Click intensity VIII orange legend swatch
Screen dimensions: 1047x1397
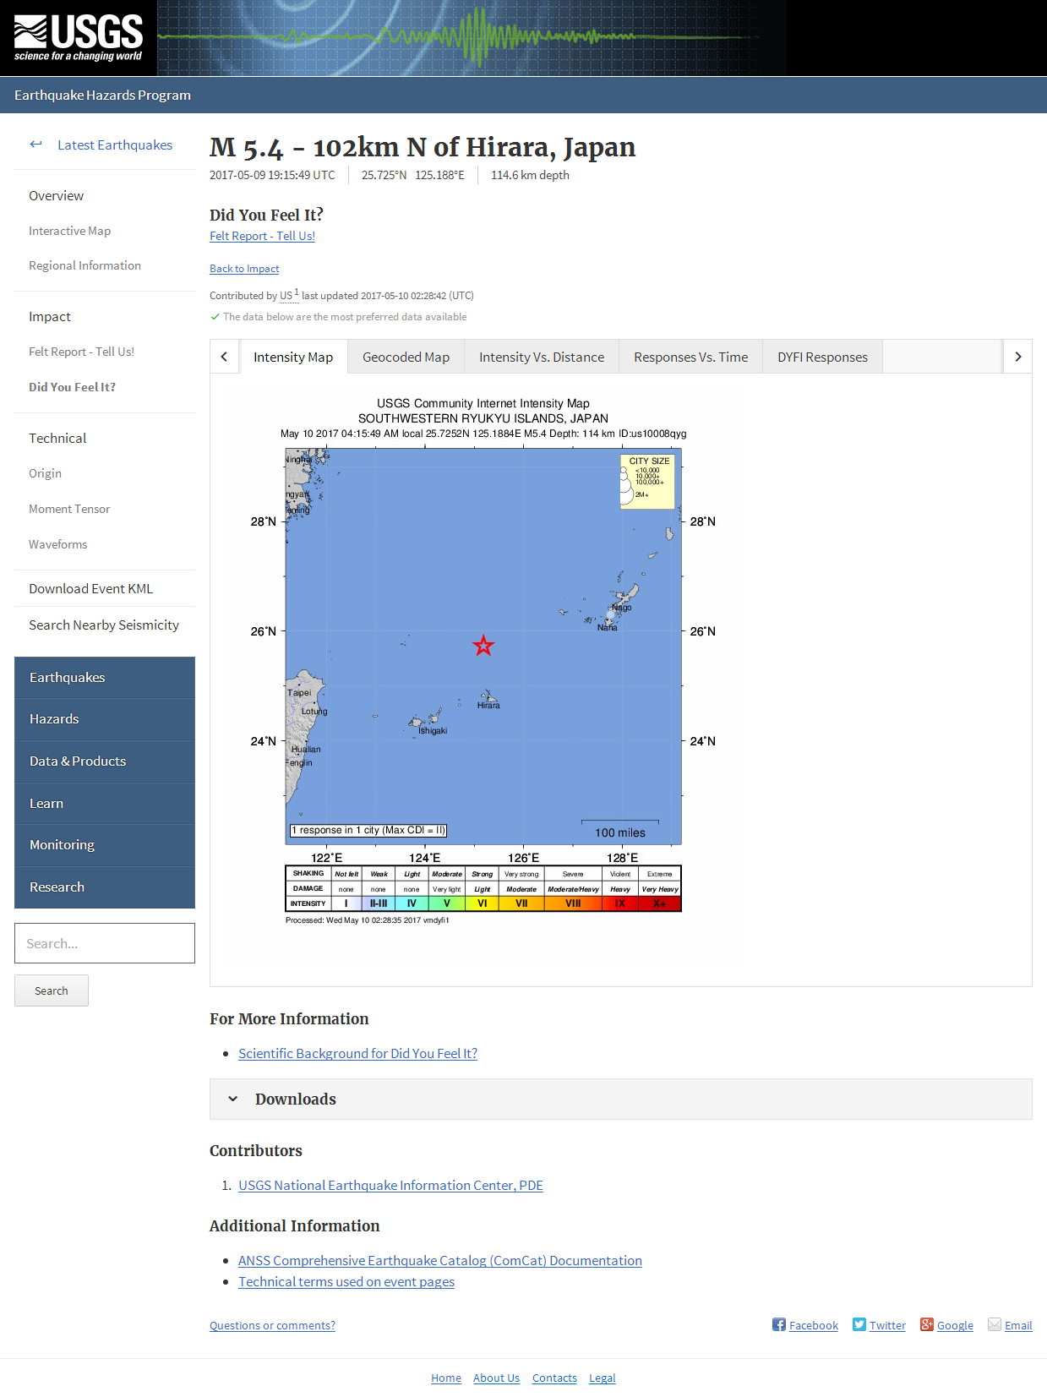[x=573, y=903]
